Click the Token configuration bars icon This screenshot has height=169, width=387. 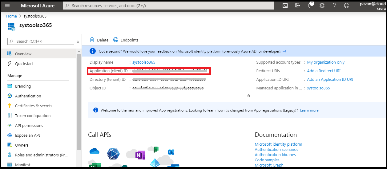[10, 116]
